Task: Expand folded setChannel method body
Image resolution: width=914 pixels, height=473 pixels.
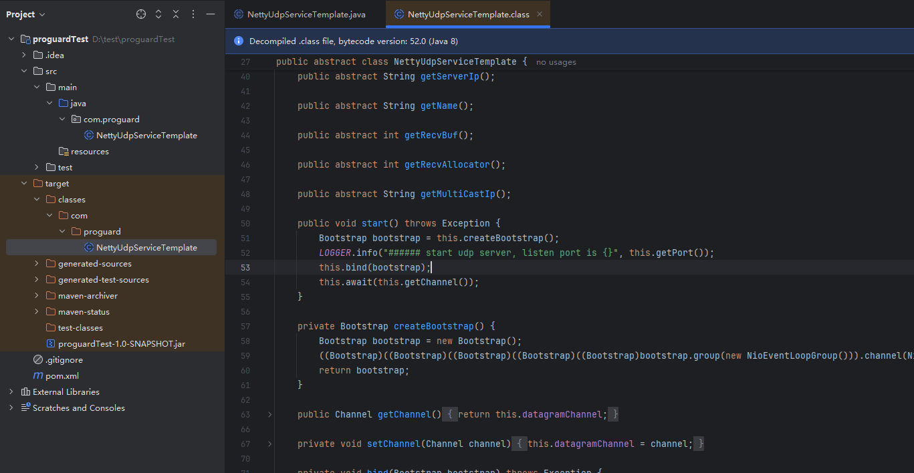Action: (x=270, y=444)
